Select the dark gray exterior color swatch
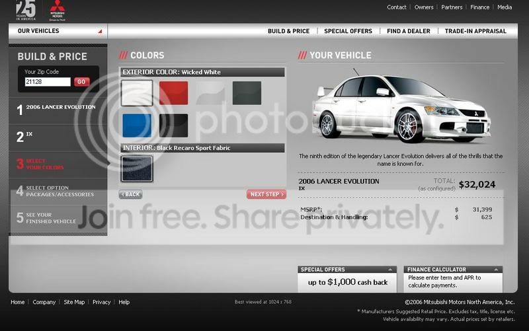 tap(247, 92)
